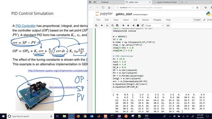The width and height of the screenshot is (212, 119).
Task: Click the code line tf = 40
Action: (x=117, y=39)
